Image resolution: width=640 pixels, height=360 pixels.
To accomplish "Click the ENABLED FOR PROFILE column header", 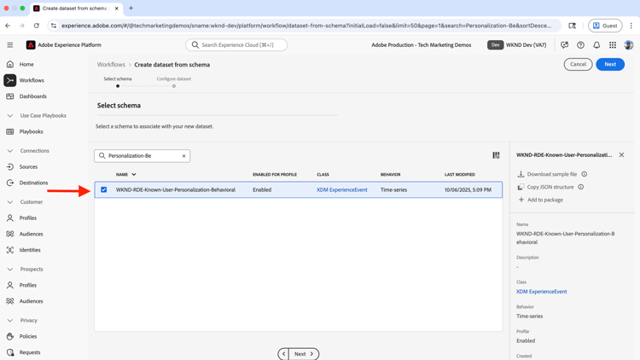I will click(275, 174).
